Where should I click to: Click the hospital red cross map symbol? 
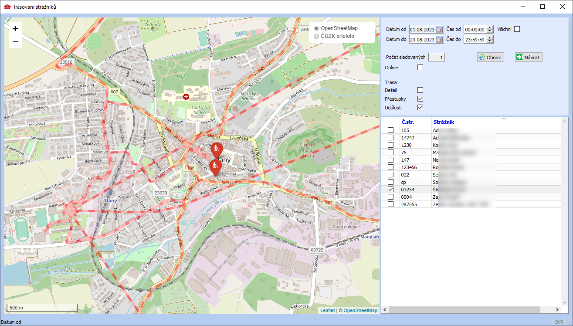186,96
